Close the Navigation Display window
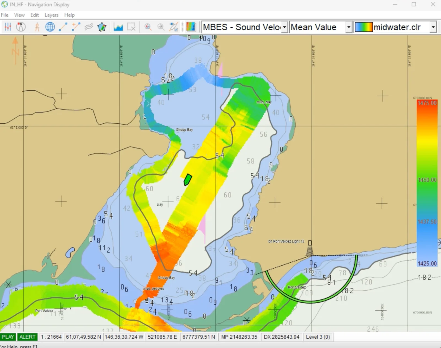 point(433,4)
